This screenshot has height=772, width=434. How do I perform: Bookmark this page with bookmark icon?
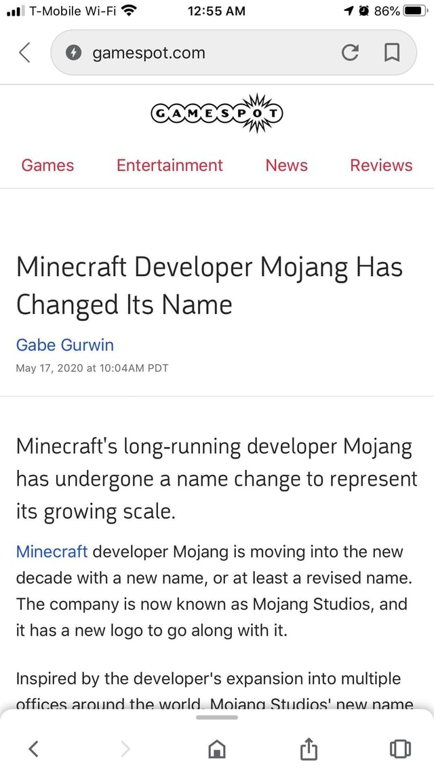[392, 53]
